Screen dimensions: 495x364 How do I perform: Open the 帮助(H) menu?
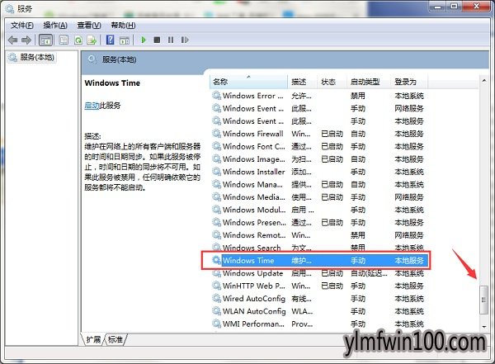click(x=123, y=26)
